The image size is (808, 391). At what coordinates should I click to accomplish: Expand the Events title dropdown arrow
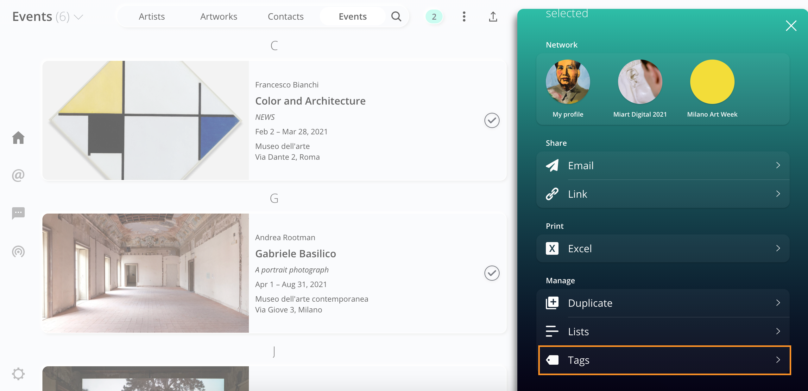coord(78,17)
